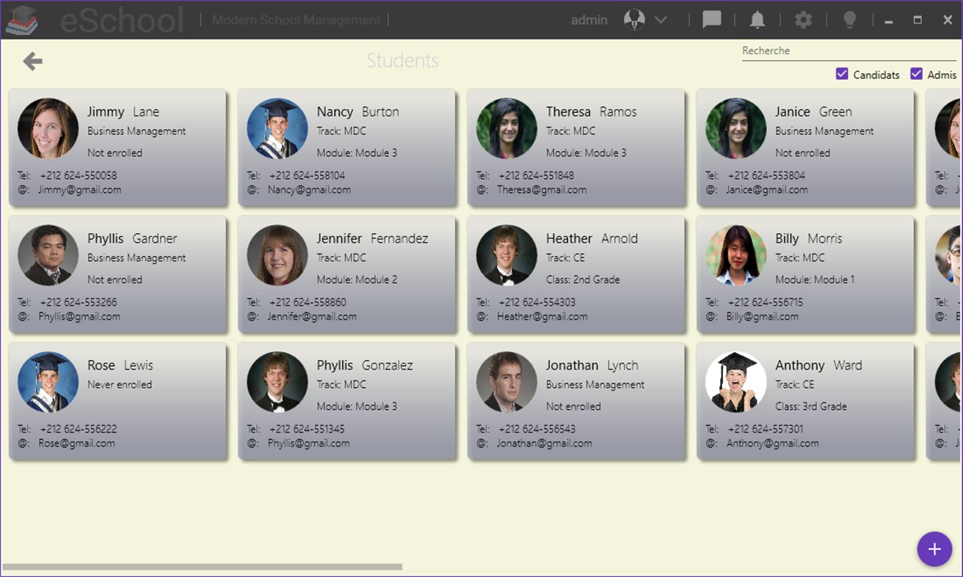Viewport: 963px width, 577px height.
Task: Click the lightbulb idea icon
Action: coord(849,20)
